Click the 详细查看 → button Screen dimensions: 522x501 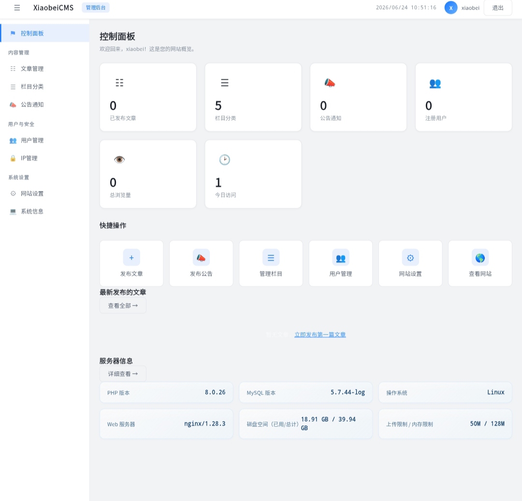pyautogui.click(x=123, y=374)
